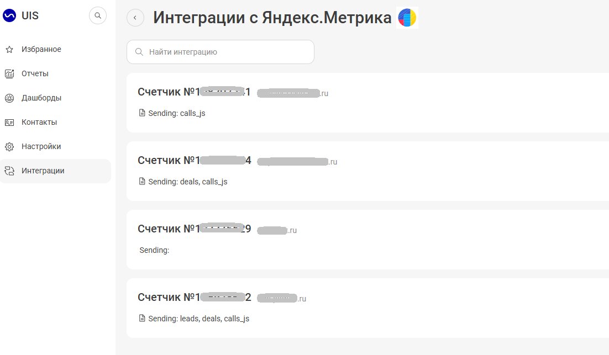The height and width of the screenshot is (355, 609).
Task: Open Отчеты via the chart icon
Action: point(9,73)
